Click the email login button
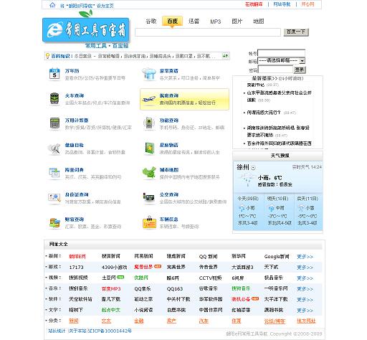The height and width of the screenshot is (340, 367). [x=300, y=70]
